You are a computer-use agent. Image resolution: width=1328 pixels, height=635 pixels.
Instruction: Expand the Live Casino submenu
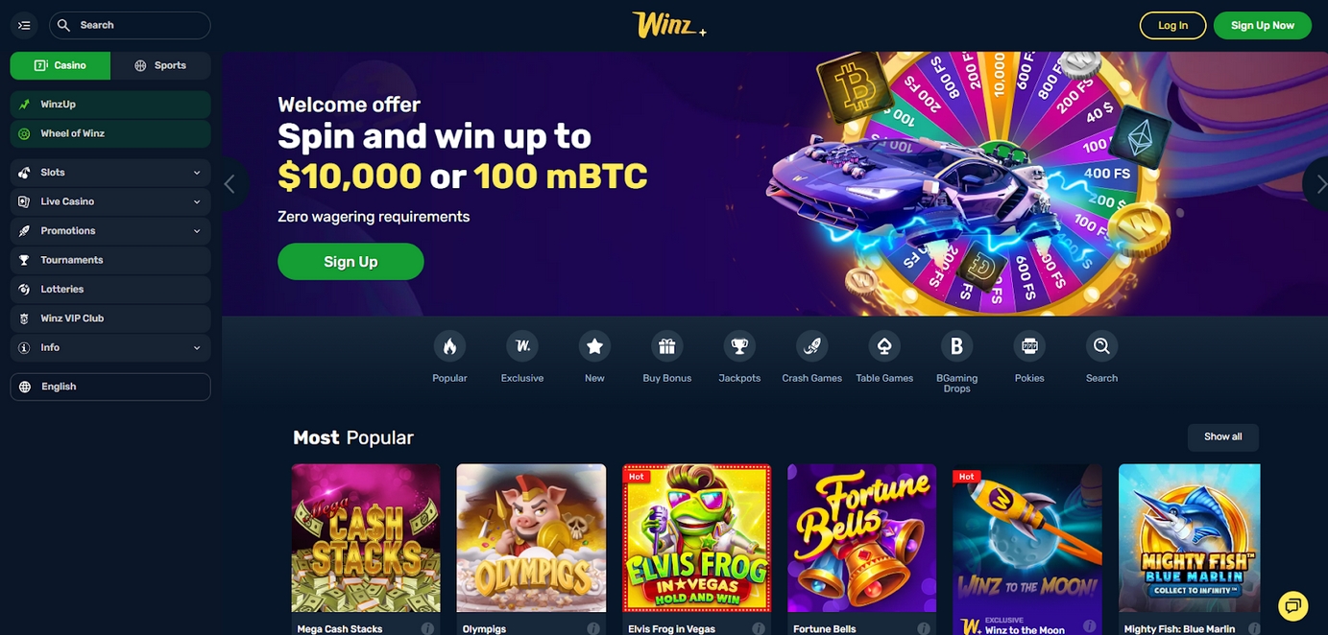point(110,201)
